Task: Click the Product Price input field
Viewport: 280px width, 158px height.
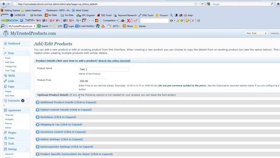Action: tap(92, 81)
